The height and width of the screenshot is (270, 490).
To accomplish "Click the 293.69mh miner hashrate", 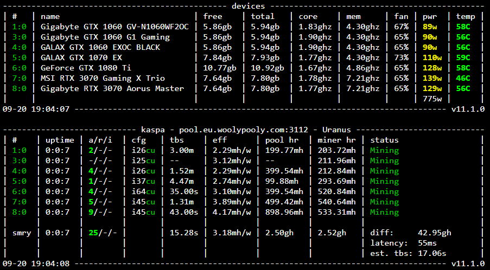I will [336, 181].
